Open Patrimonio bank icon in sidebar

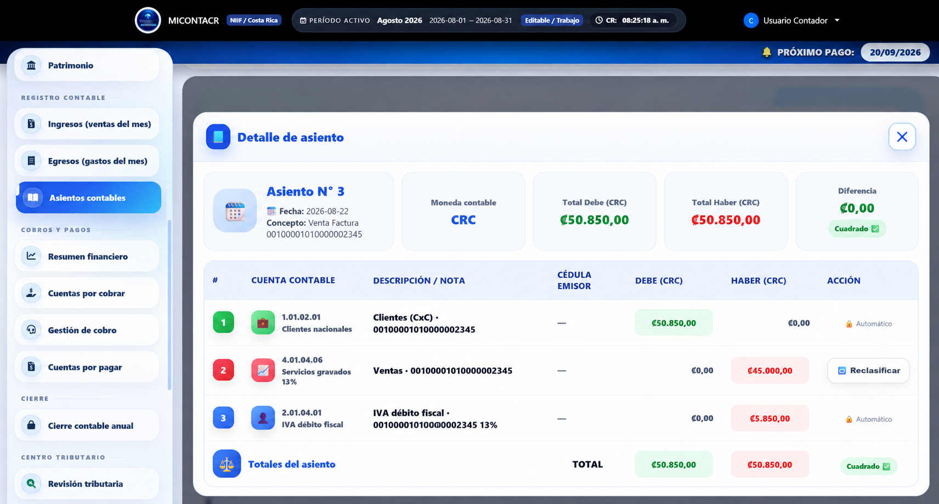[x=31, y=65]
